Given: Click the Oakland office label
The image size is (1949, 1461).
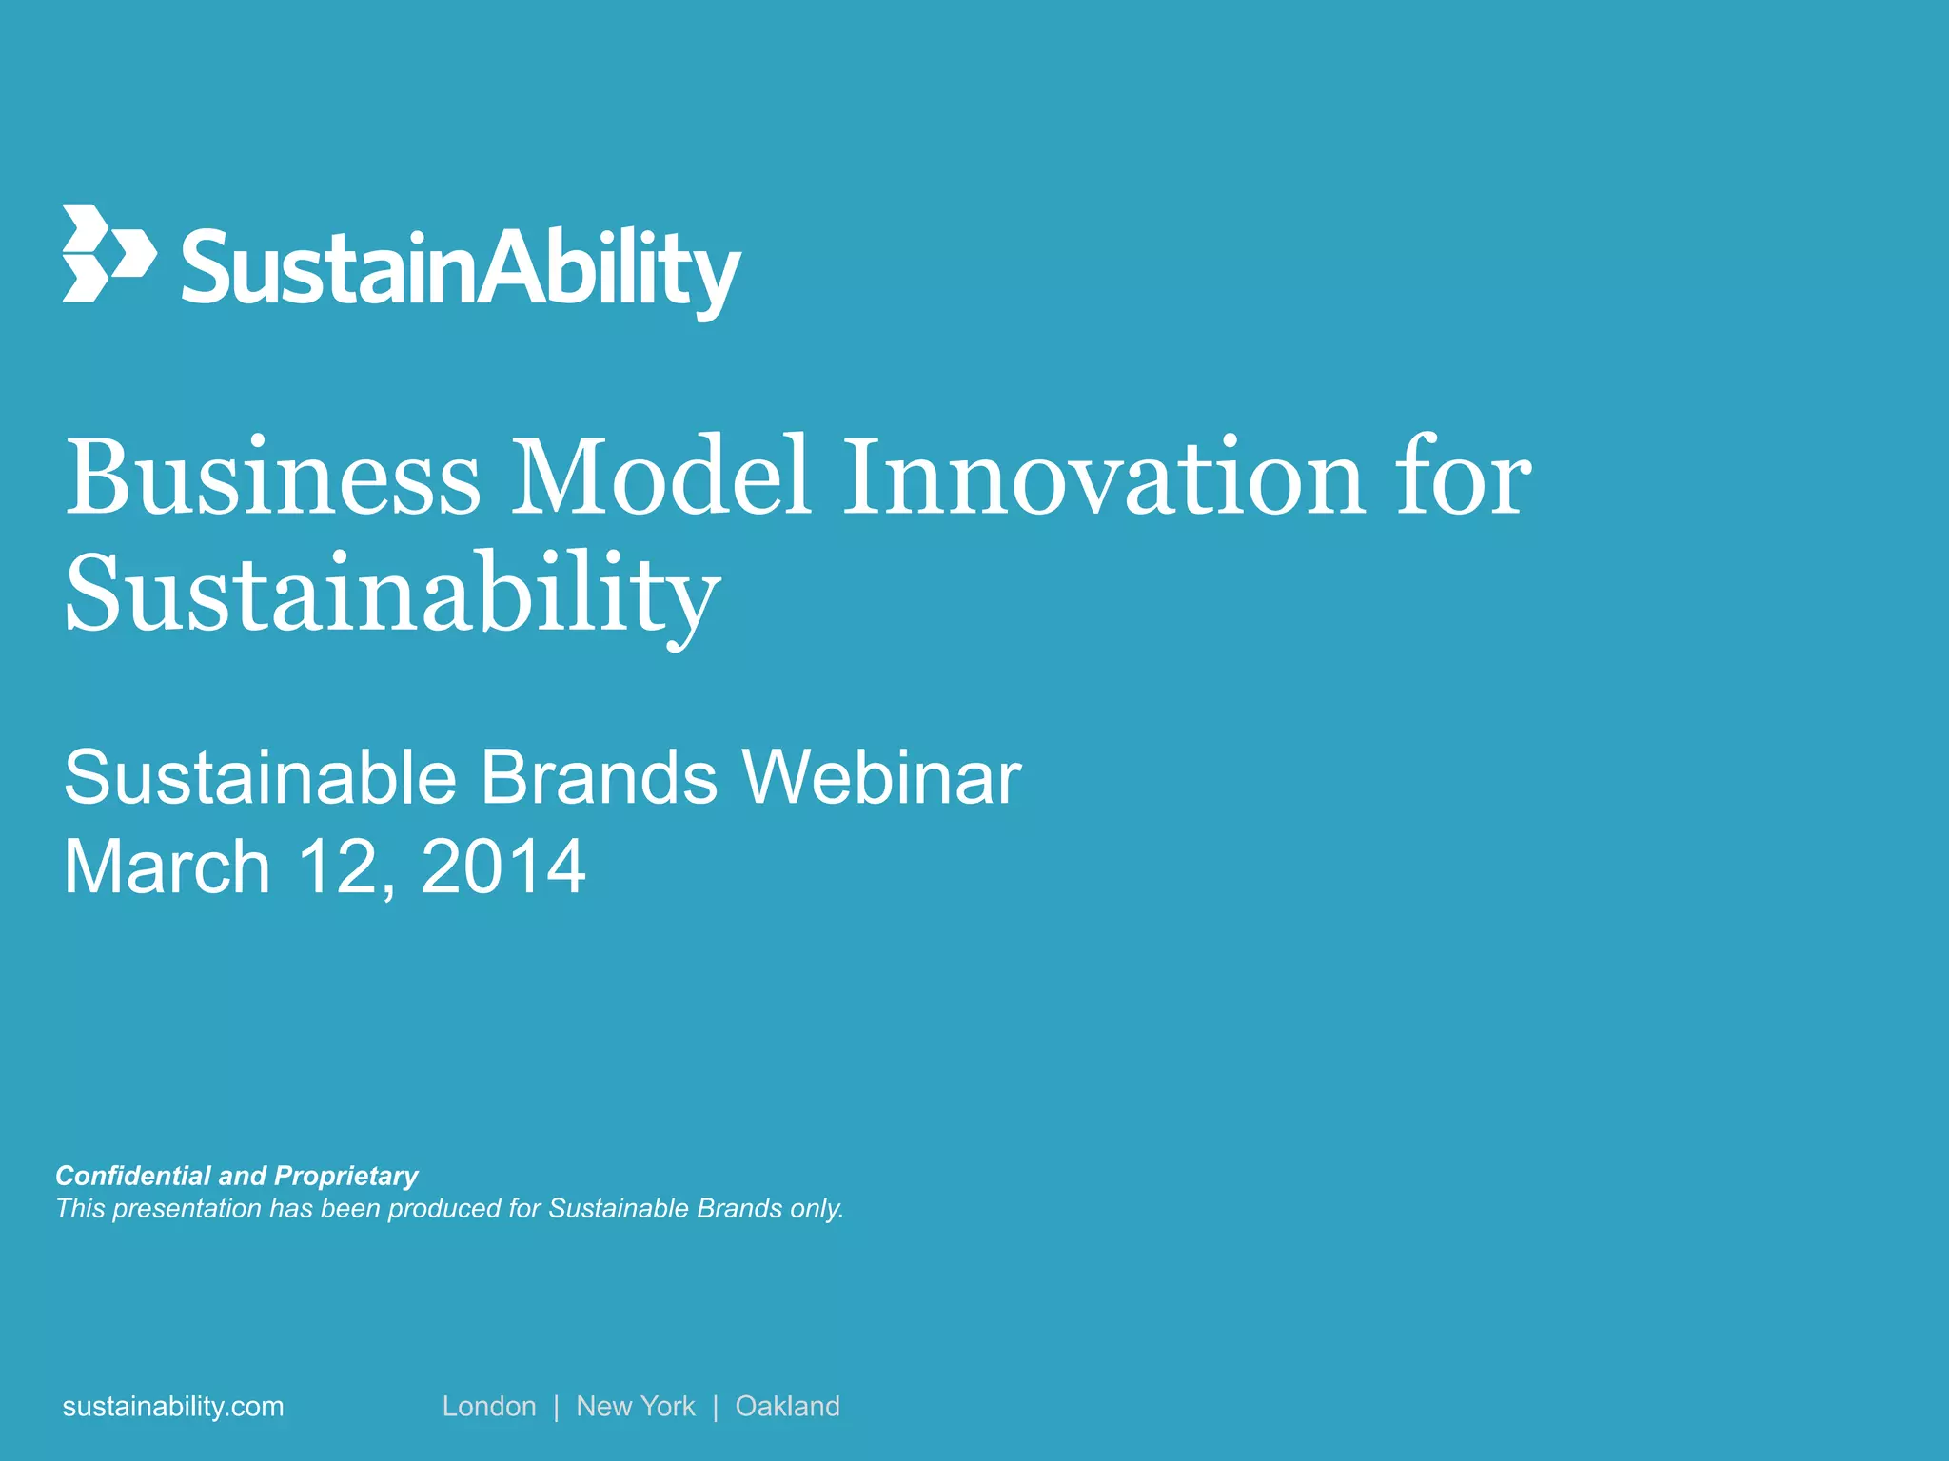Looking at the screenshot, I should tap(787, 1406).
